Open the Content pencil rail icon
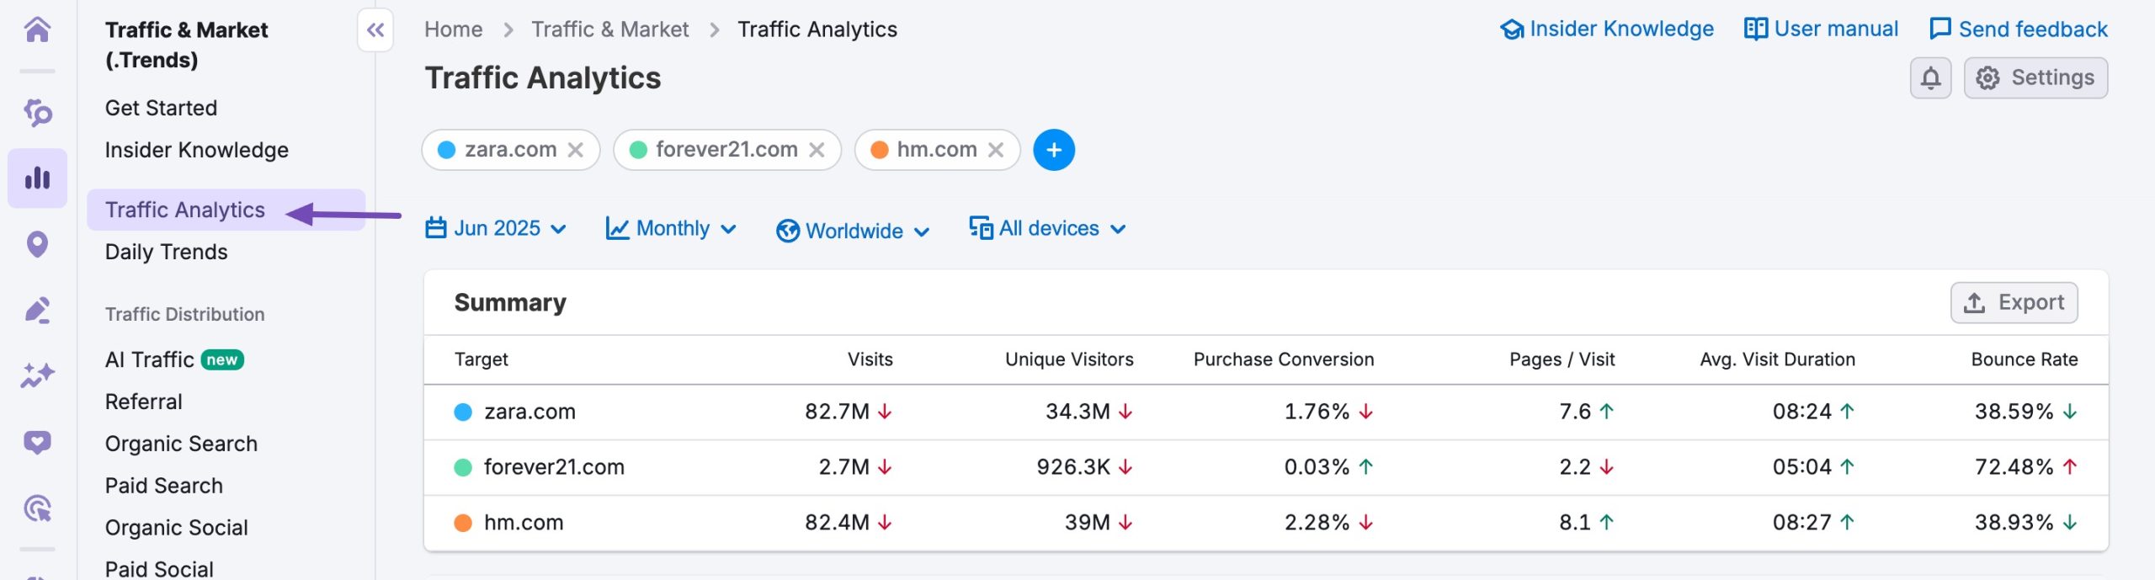 37,310
